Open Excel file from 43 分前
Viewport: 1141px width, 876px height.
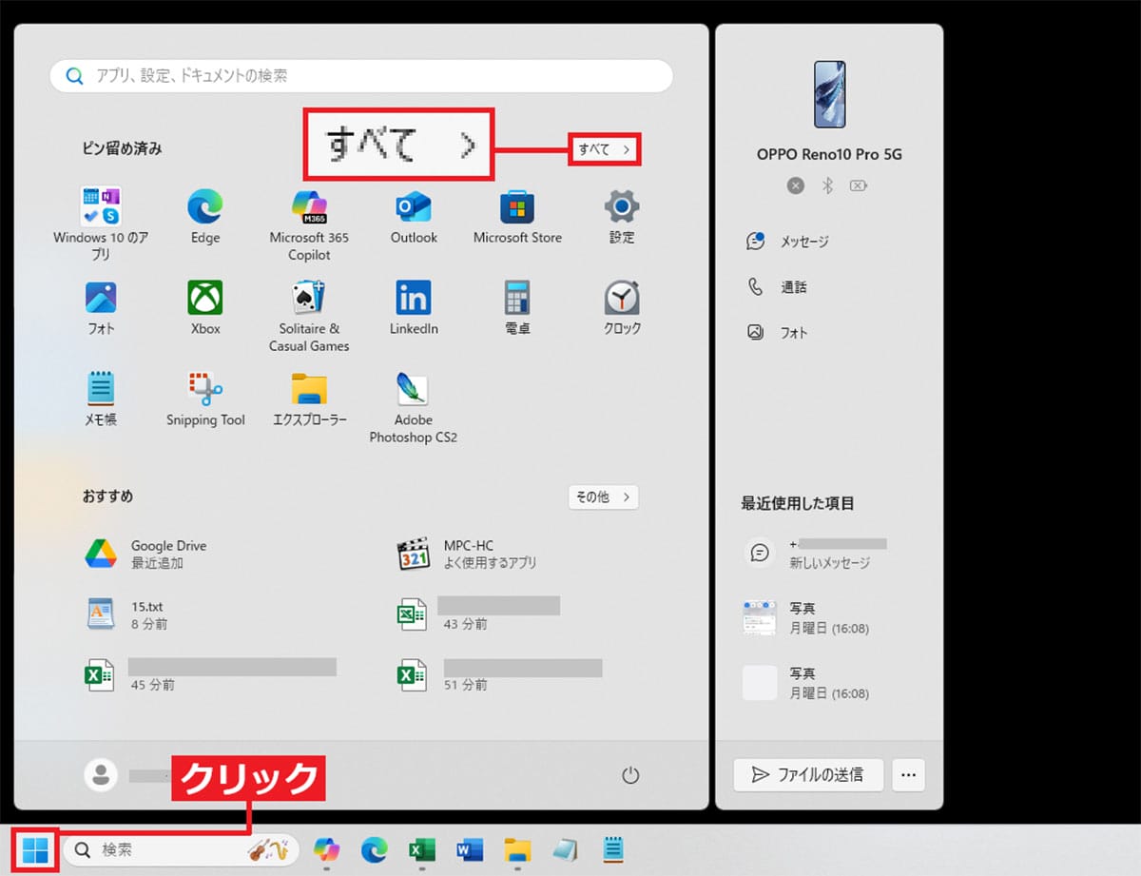pyautogui.click(x=477, y=614)
